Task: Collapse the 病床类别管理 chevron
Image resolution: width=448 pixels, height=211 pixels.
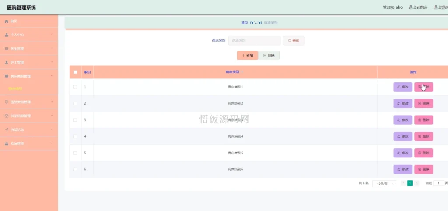Action: [x=52, y=76]
